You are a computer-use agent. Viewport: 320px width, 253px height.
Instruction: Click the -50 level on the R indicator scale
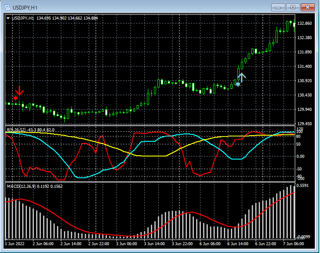click(x=299, y=169)
